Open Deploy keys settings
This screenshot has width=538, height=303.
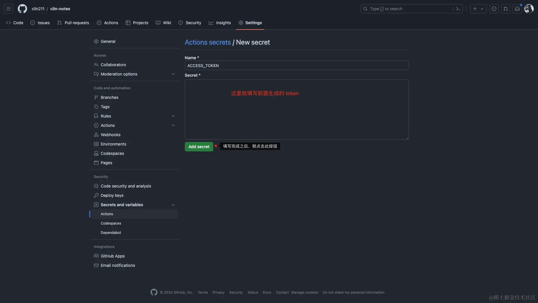[x=134, y=195]
